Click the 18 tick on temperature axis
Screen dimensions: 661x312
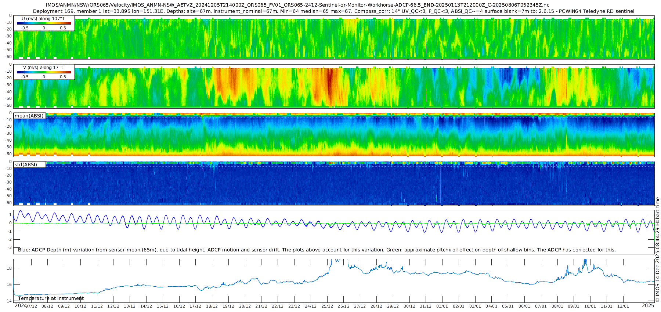(x=9, y=268)
